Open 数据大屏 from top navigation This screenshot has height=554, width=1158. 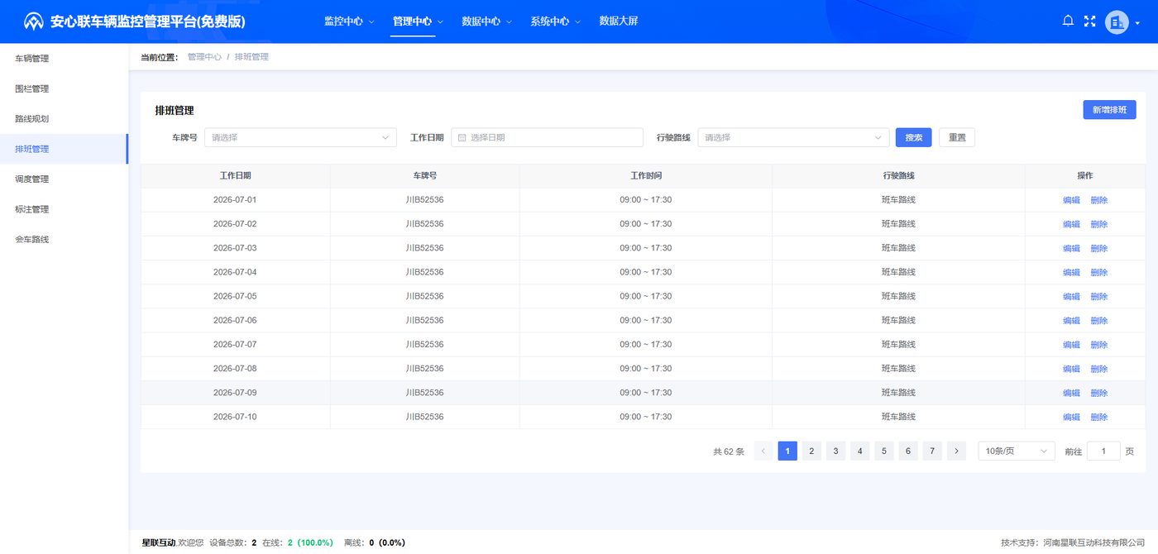[619, 21]
